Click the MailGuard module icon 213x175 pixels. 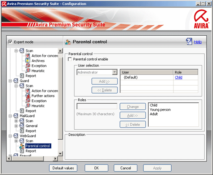click(16, 116)
